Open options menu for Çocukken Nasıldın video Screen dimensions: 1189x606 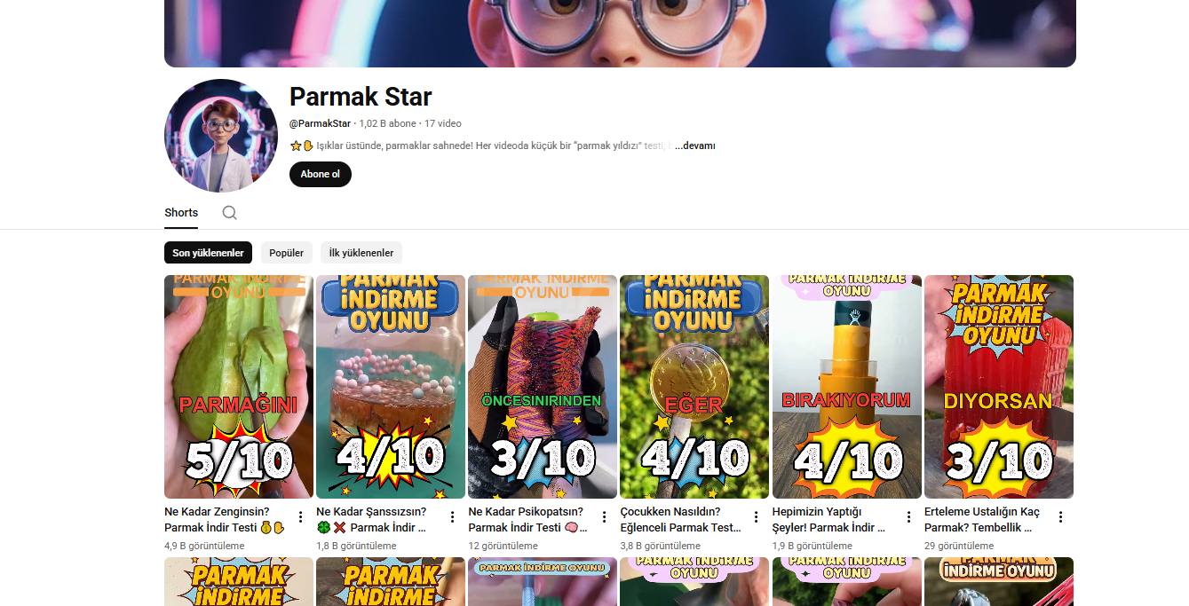pos(756,517)
